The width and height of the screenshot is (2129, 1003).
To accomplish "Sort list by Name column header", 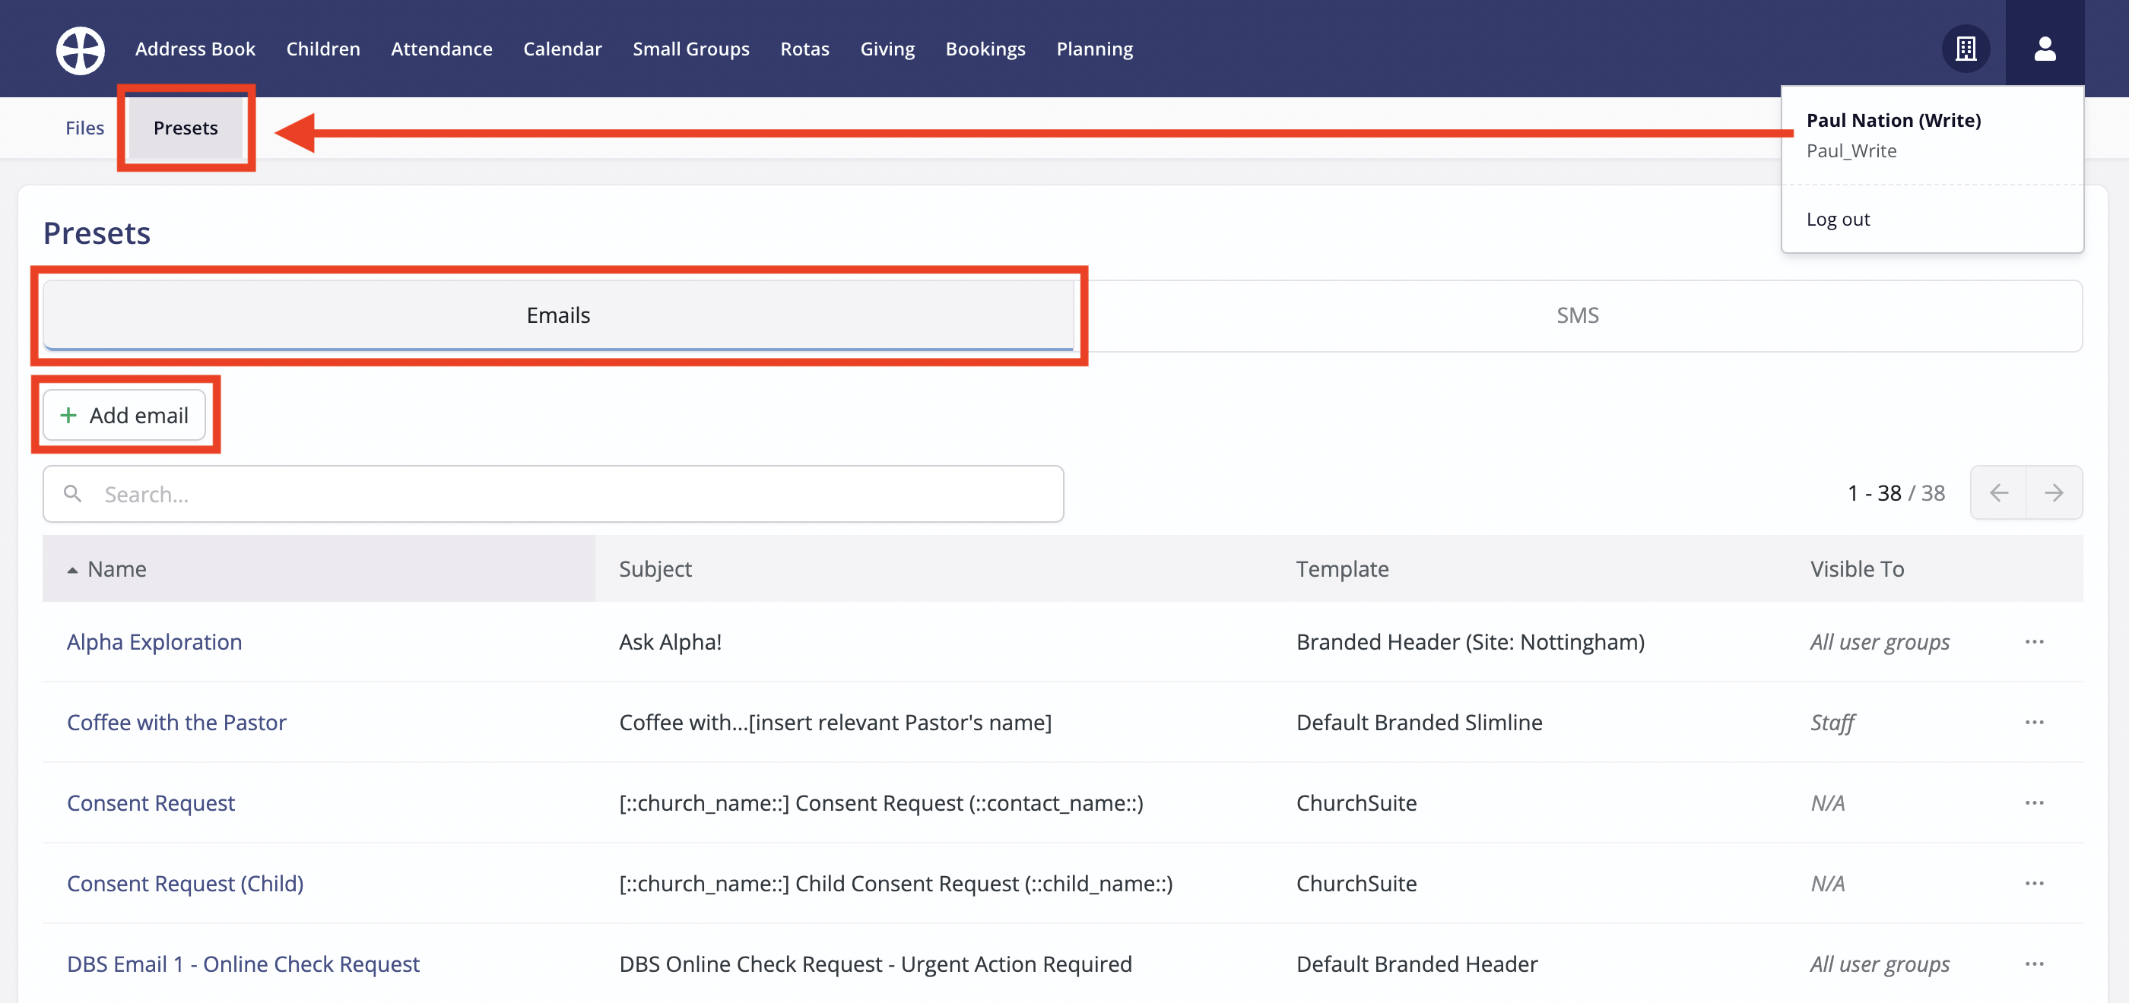I will [116, 569].
